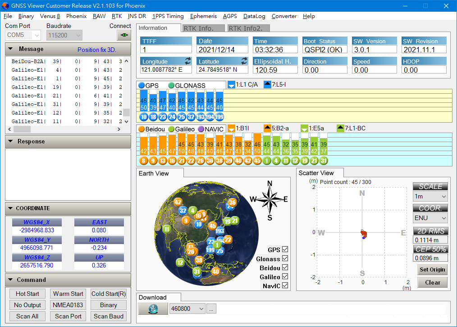457x327 pixels.
Task: Click the 1:E5a Galileo signal icon
Action: click(x=304, y=129)
